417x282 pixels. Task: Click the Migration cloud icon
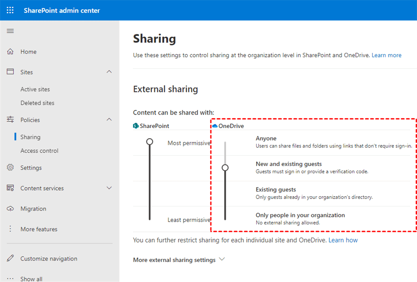10,209
